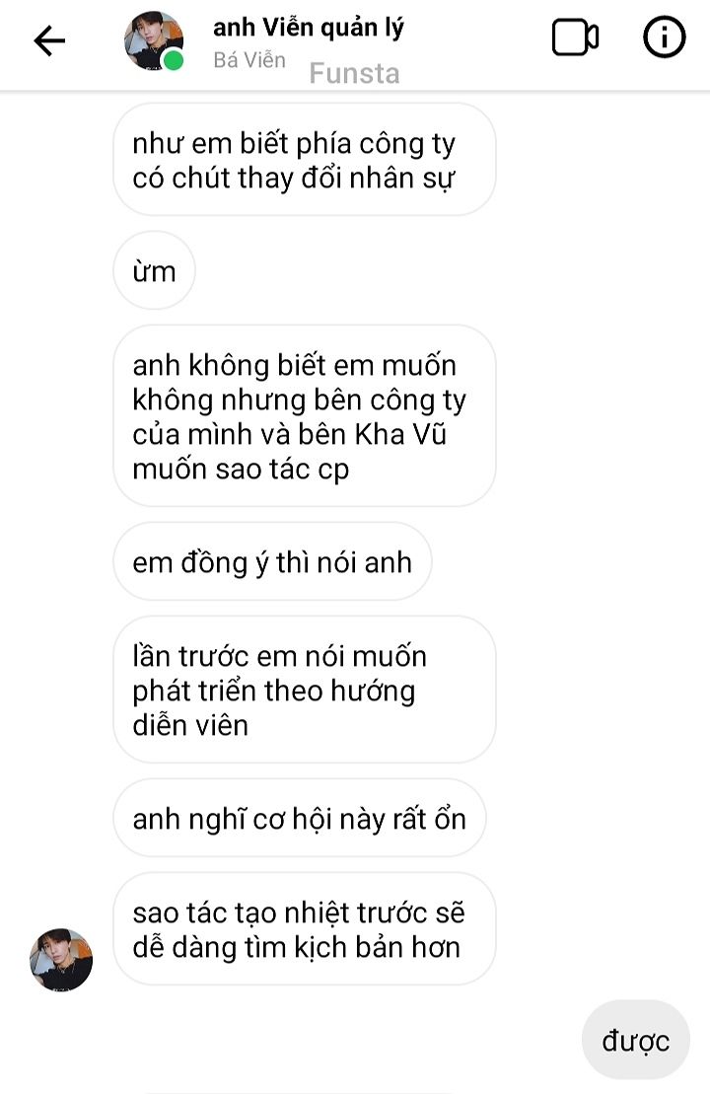The height and width of the screenshot is (1094, 710).
Task: Open the header profile picture
Action: (x=154, y=40)
